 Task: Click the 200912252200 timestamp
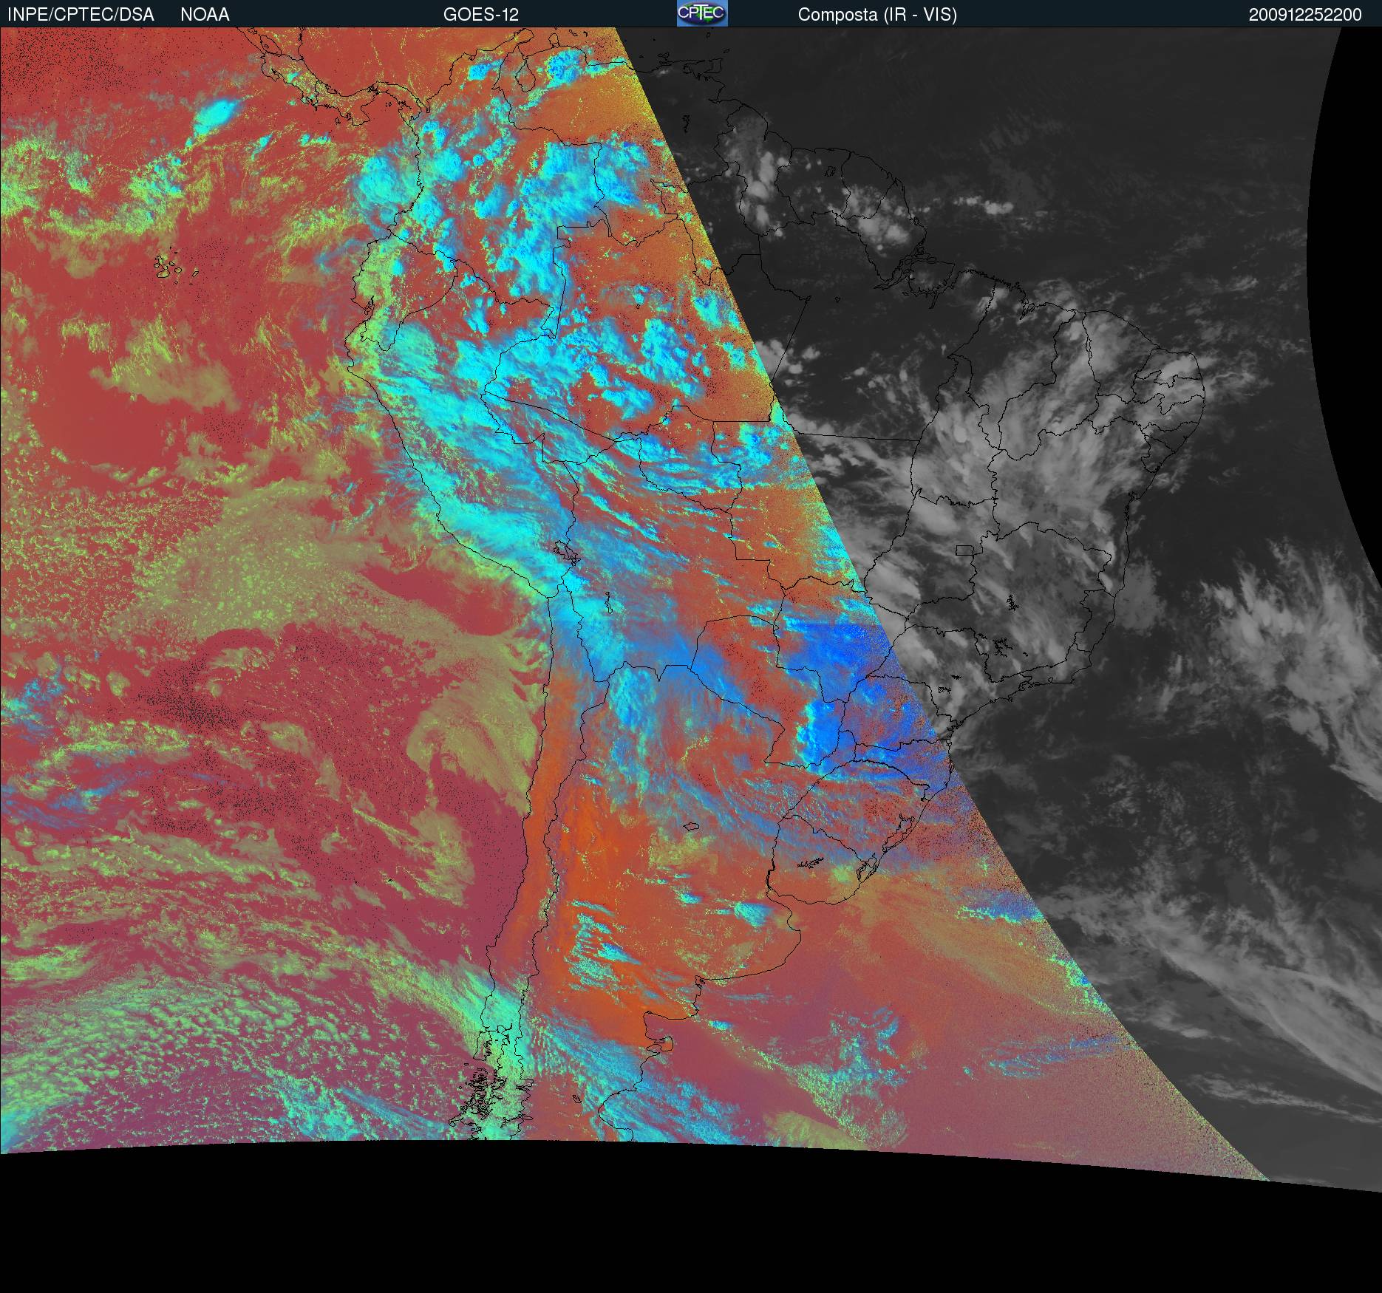click(1305, 15)
